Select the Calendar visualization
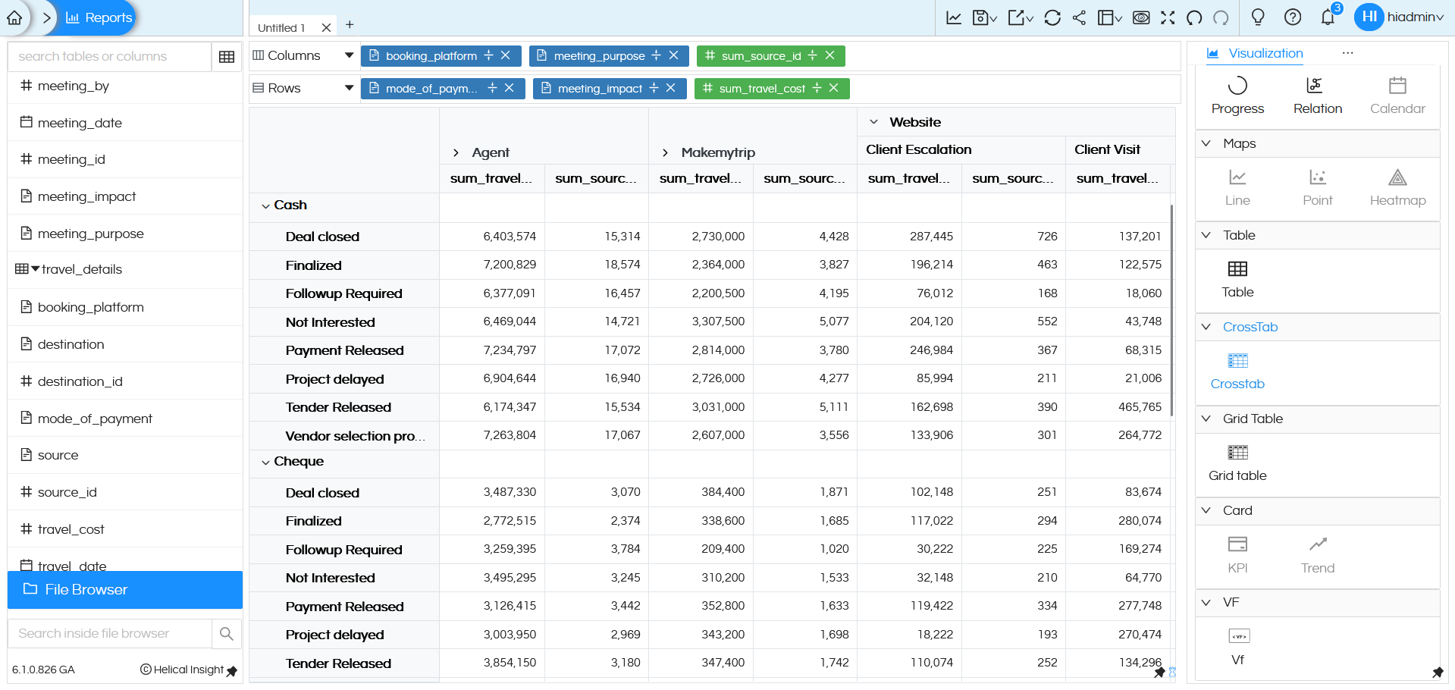1455x690 pixels. click(1397, 95)
